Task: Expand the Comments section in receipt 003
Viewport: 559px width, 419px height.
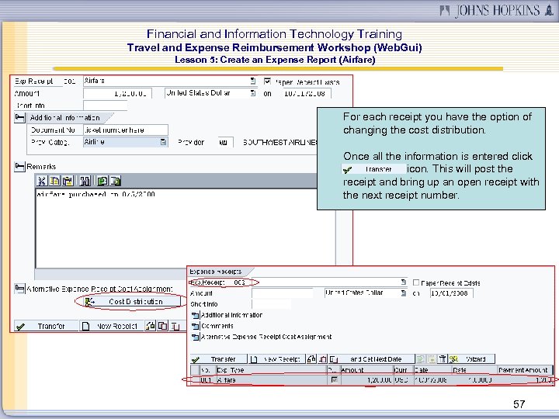Action: 195,326
